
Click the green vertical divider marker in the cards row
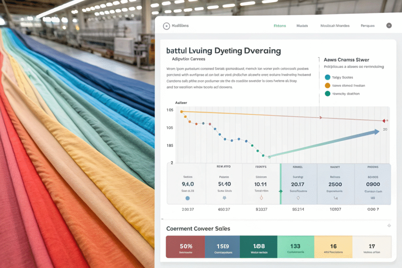point(280,184)
